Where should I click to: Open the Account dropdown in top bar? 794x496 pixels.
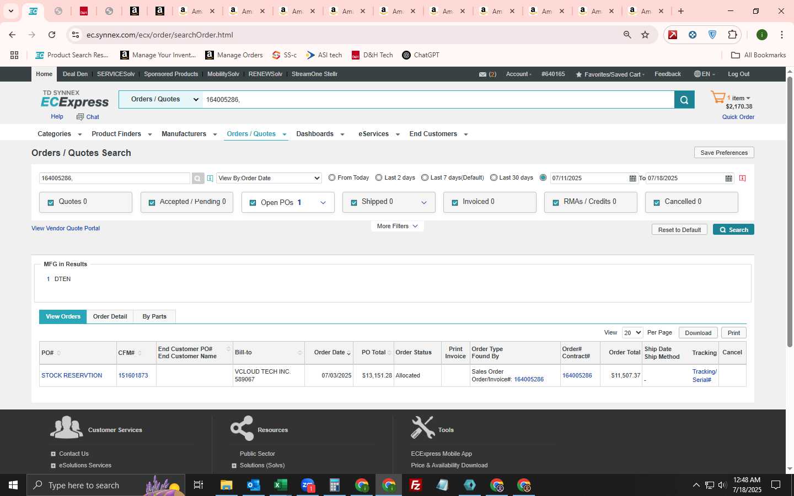(x=518, y=74)
